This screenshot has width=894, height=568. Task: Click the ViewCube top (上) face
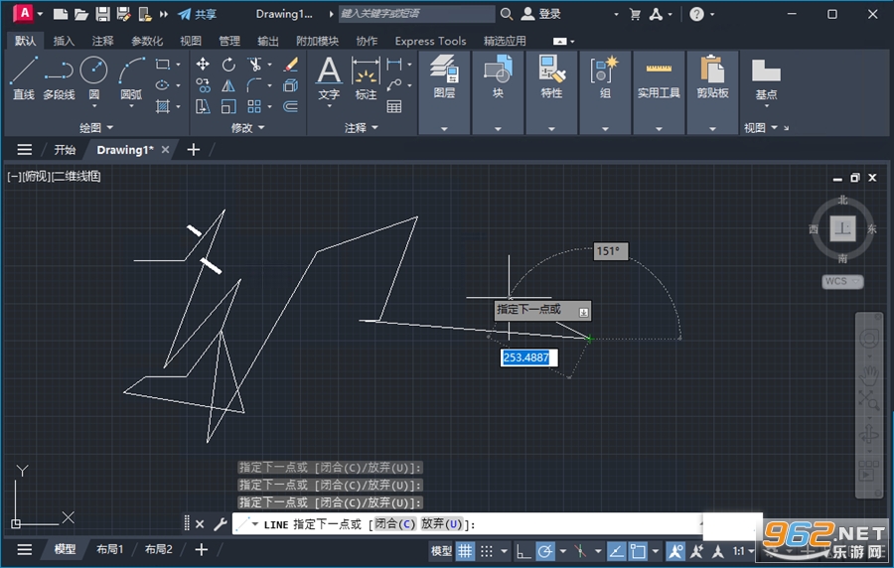(x=842, y=229)
